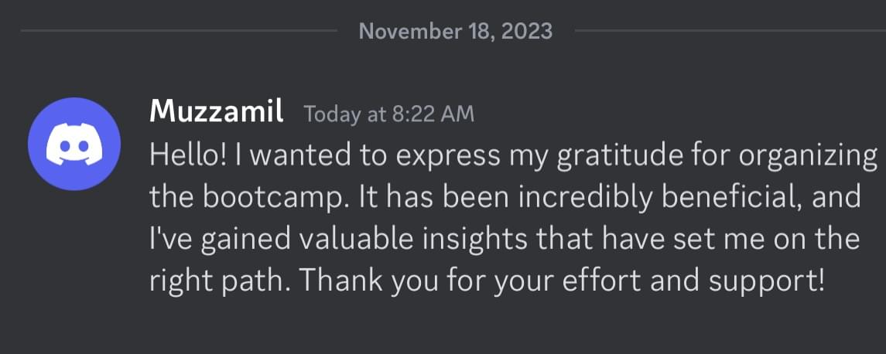Image resolution: width=886 pixels, height=354 pixels.
Task: Click the divider line left of the date
Action: (178, 31)
